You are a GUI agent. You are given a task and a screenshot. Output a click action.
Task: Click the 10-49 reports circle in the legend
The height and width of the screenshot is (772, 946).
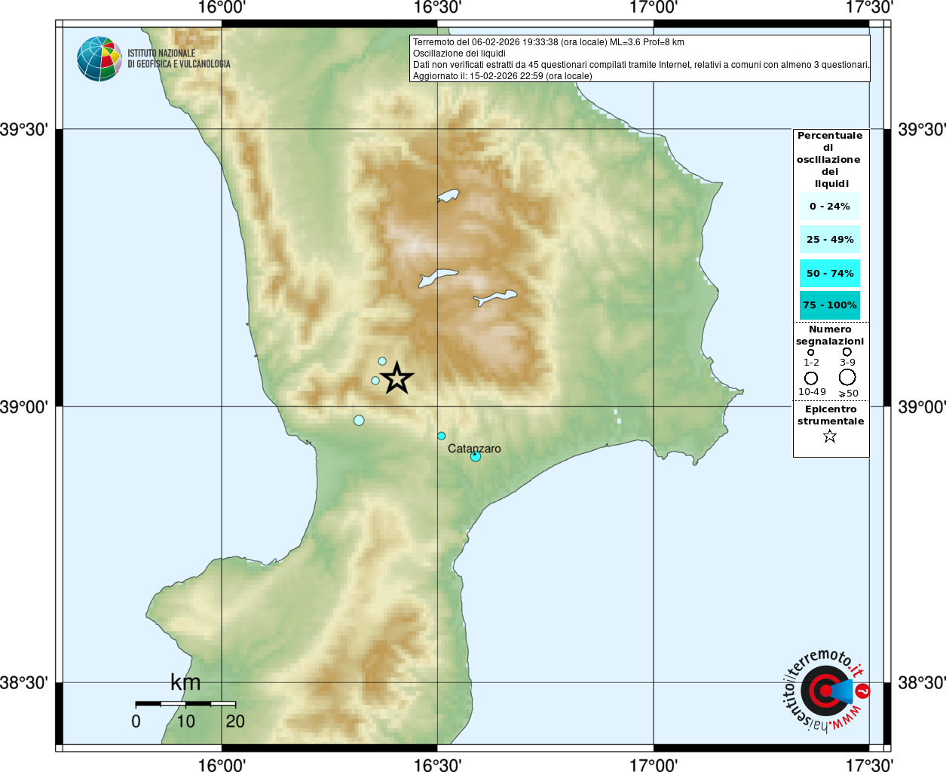coord(811,378)
